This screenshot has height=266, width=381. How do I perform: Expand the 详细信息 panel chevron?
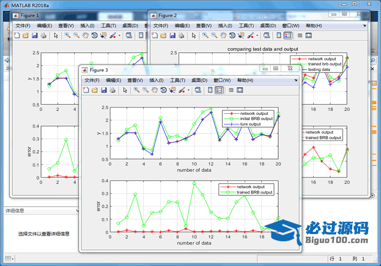[x=77, y=211]
